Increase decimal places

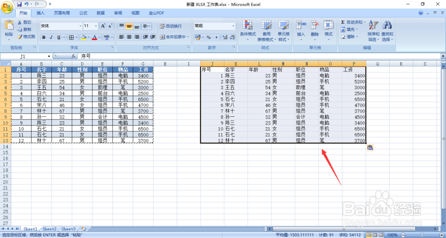pyautogui.click(x=225, y=37)
